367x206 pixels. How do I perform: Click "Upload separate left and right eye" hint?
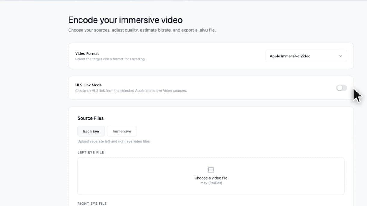(x=113, y=141)
